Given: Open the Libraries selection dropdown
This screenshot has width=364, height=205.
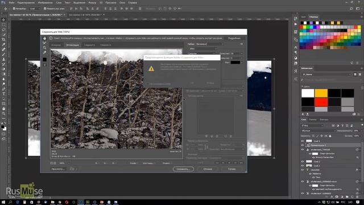Looking at the screenshot, I should [x=326, y=75].
